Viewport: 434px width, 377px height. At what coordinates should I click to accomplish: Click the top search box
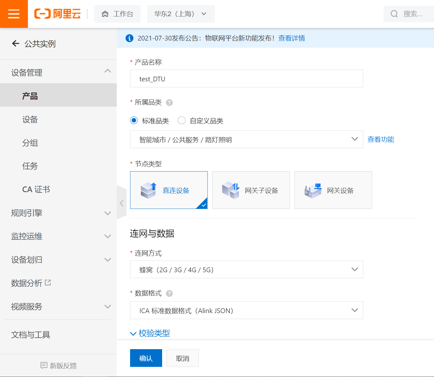(409, 14)
